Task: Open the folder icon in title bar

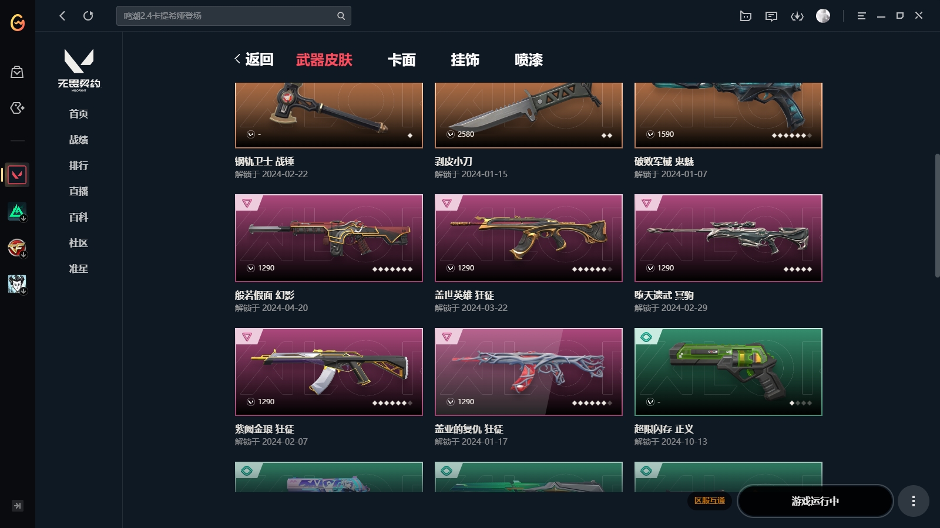Action: click(746, 16)
